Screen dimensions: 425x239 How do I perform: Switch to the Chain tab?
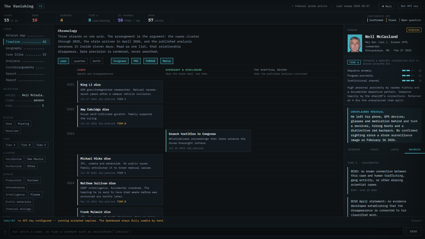[374, 150]
